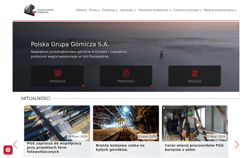Open the miners walking news thumbnail

coord(195,123)
